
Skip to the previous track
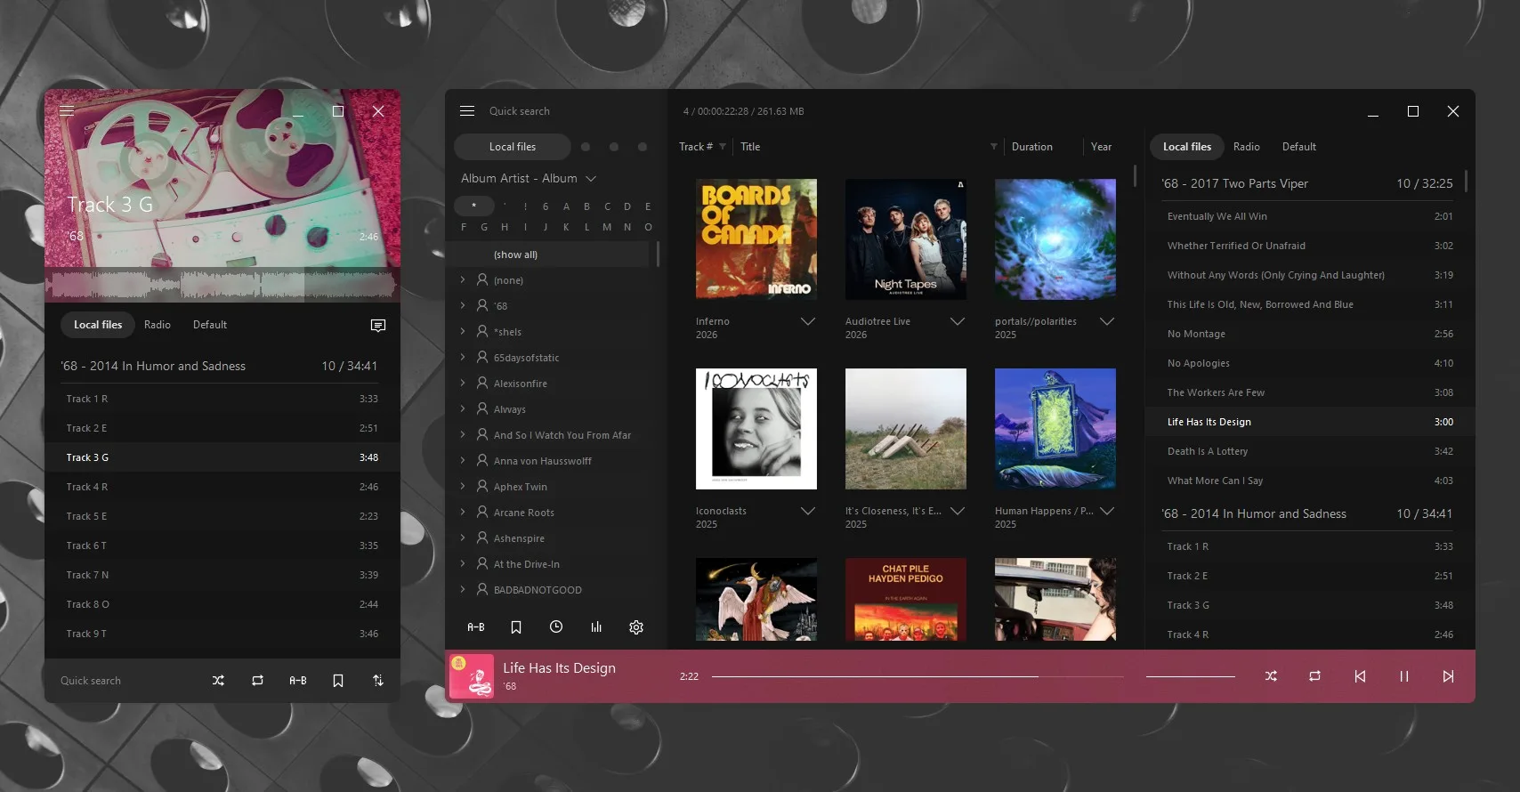1360,676
